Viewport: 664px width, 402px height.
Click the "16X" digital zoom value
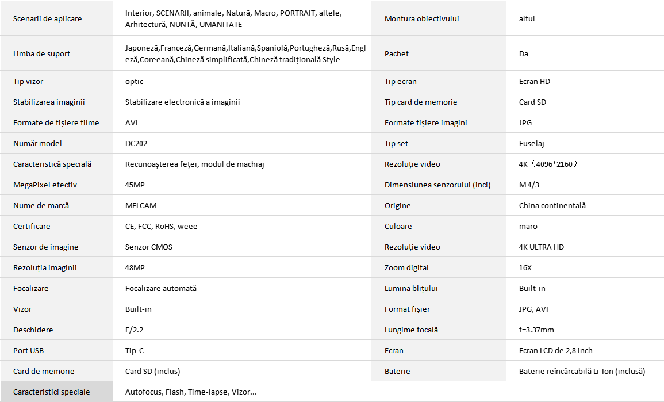525,267
